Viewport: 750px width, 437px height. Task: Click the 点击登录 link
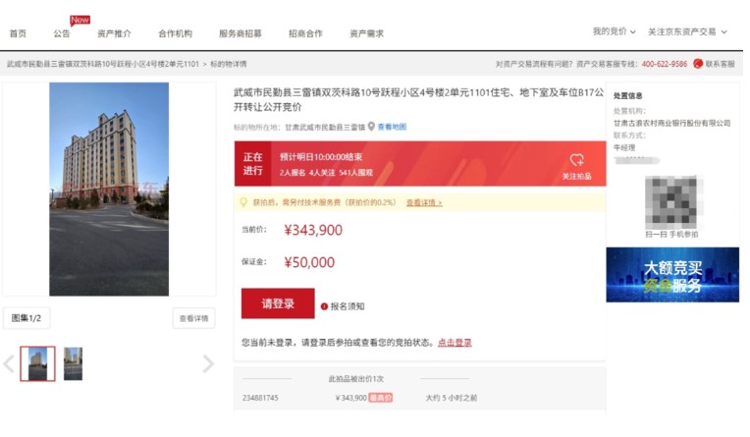click(455, 343)
